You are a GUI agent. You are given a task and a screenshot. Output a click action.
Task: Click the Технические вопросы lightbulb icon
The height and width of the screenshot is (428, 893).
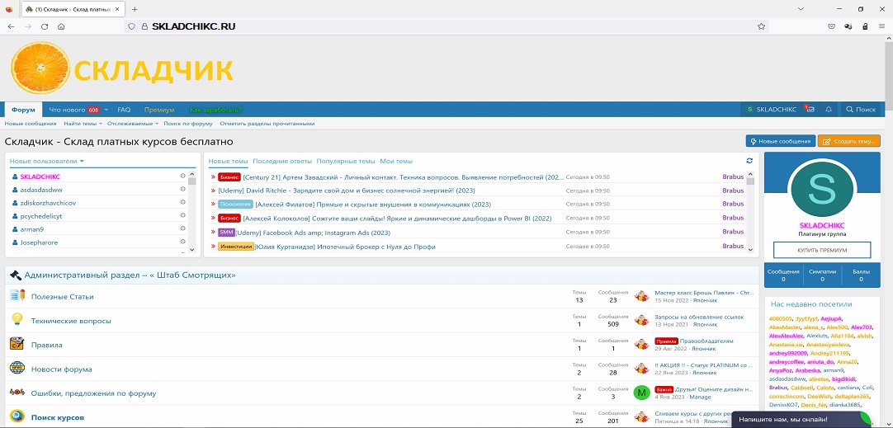[x=17, y=320]
